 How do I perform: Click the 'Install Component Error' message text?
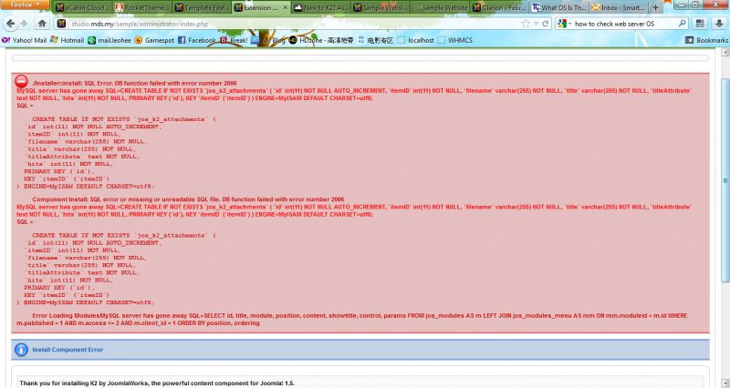tap(68, 350)
